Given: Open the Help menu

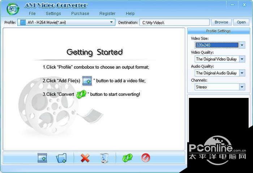Looking at the screenshot, I should point(130,13).
